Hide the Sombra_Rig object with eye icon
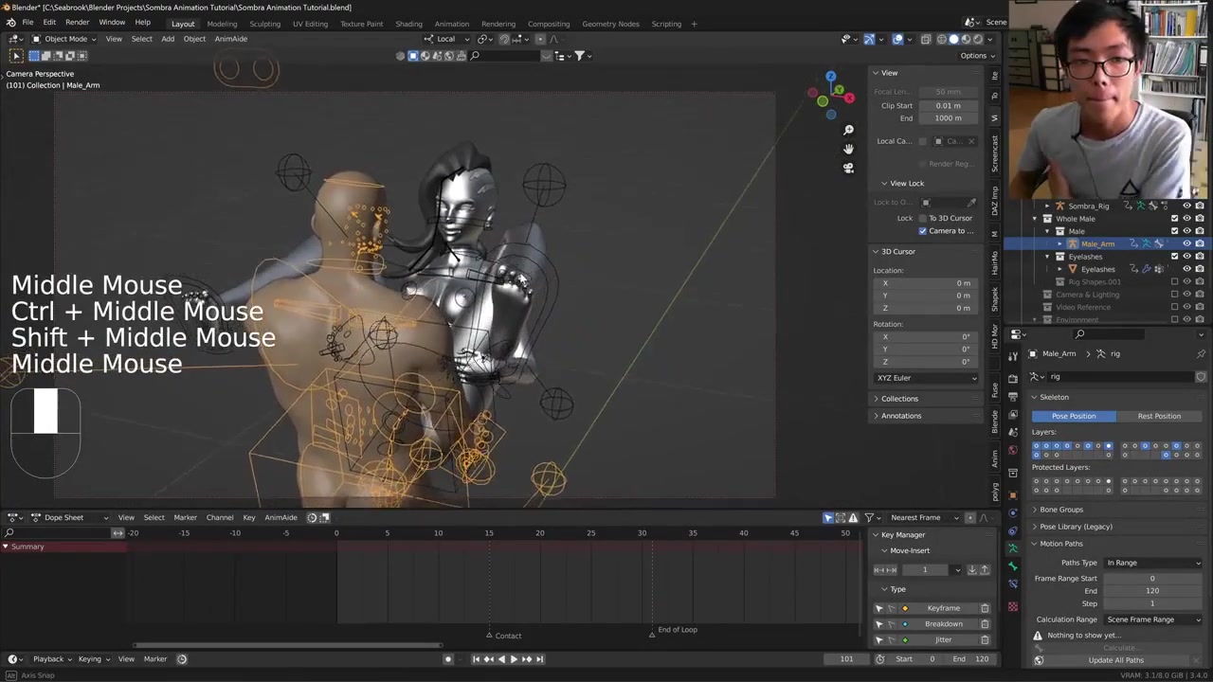Image resolution: width=1213 pixels, height=682 pixels. click(x=1186, y=206)
